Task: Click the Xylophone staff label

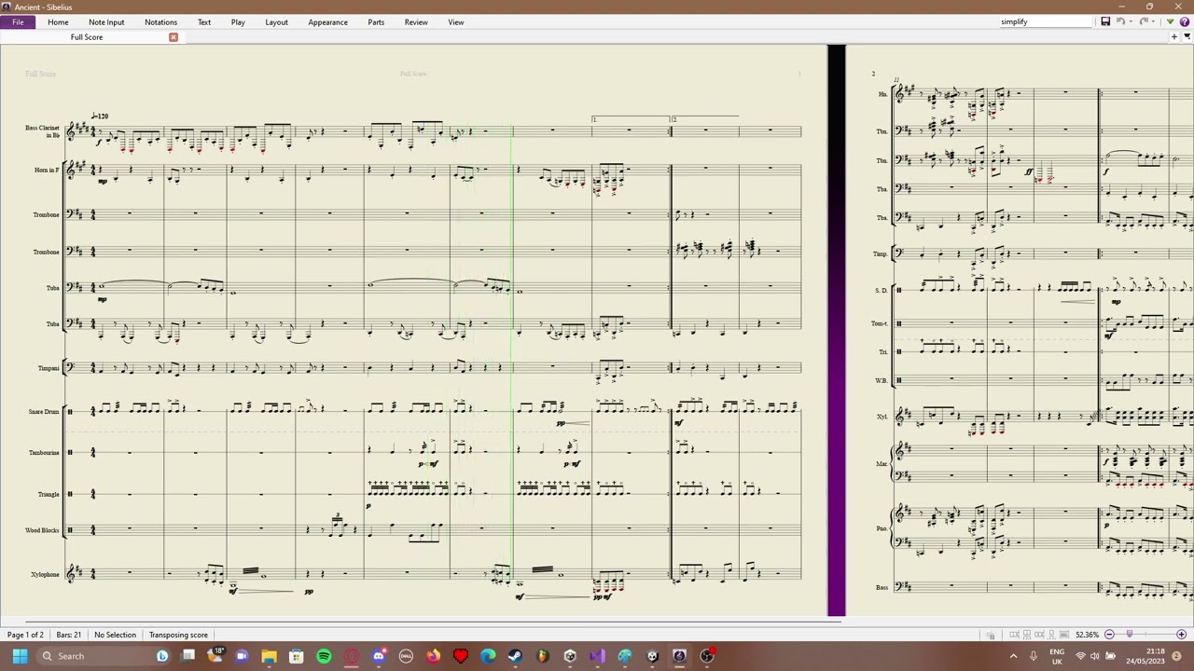Action: tap(45, 574)
